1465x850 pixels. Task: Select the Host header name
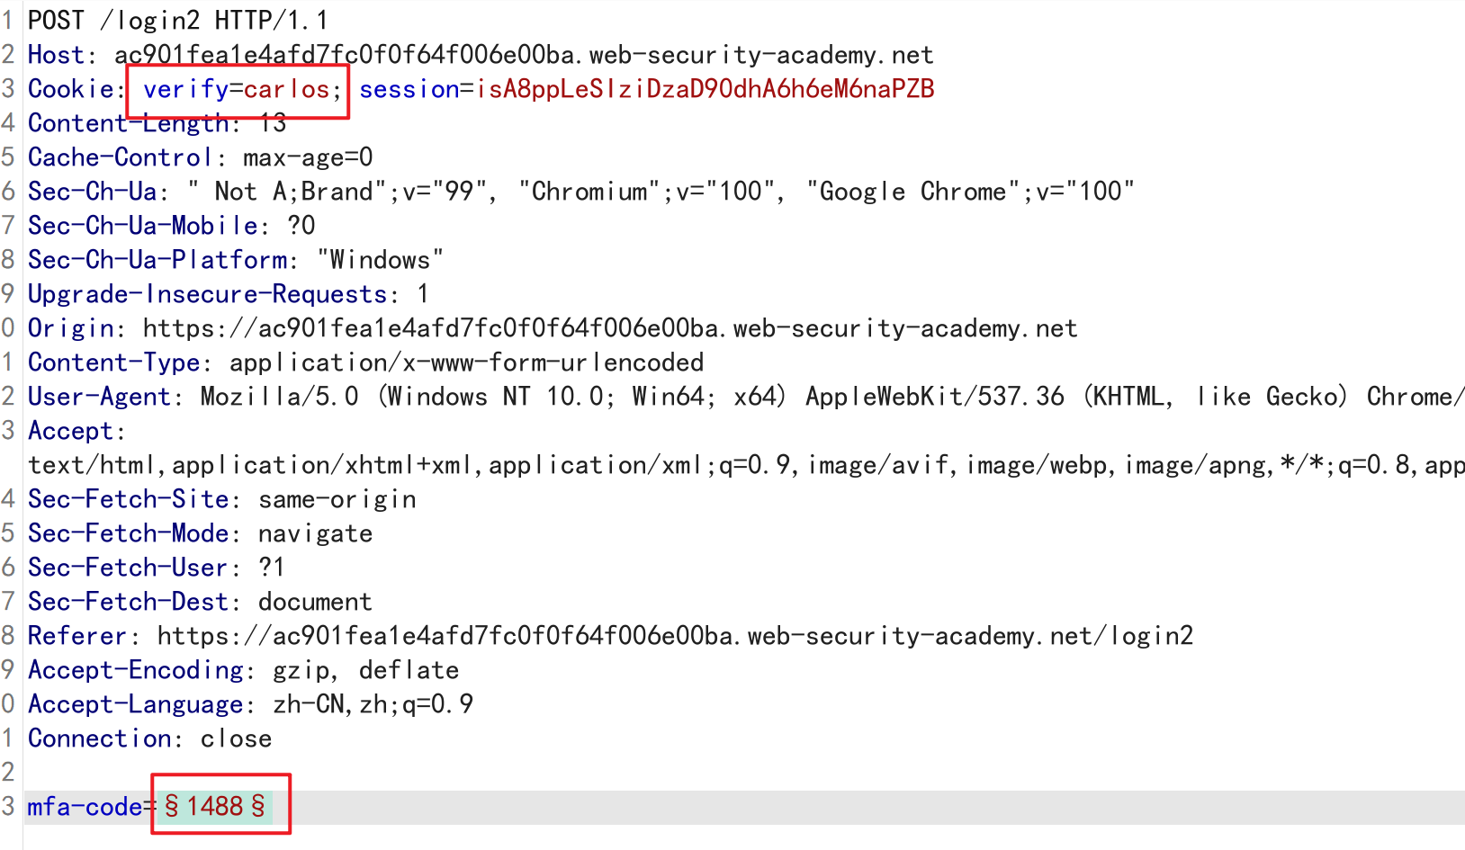[56, 55]
